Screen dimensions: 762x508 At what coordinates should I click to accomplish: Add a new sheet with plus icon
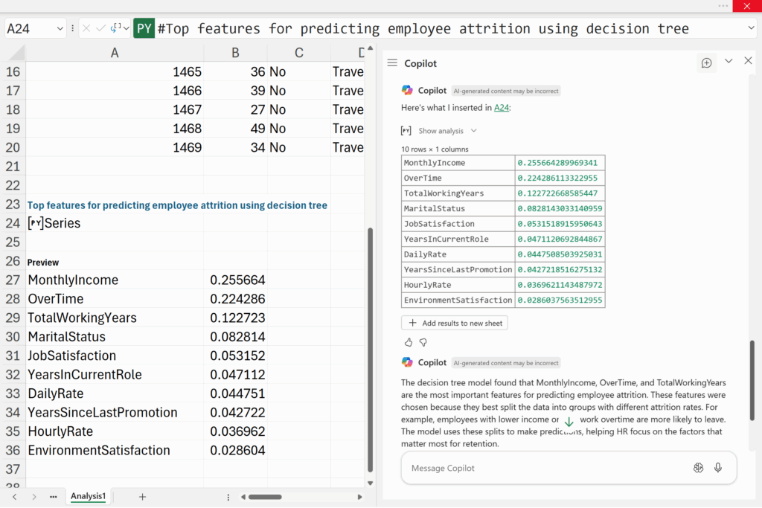[x=142, y=496]
